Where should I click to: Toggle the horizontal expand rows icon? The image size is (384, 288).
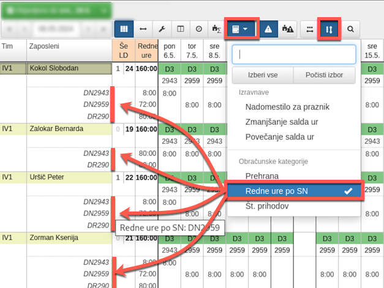tap(310, 29)
